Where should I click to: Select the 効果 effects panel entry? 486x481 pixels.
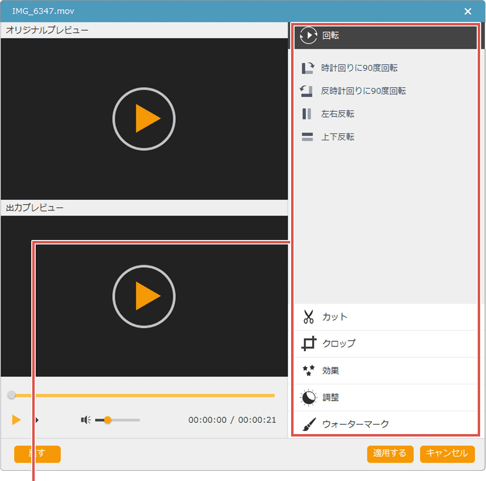pos(331,371)
